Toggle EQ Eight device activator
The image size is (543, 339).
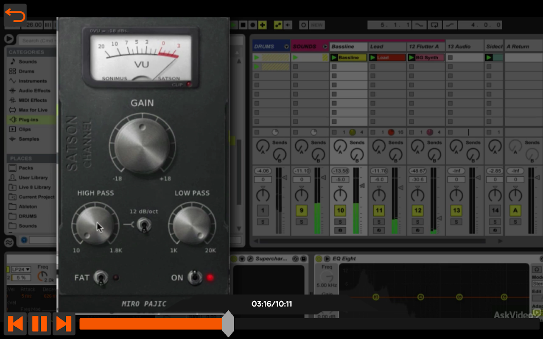(319, 259)
